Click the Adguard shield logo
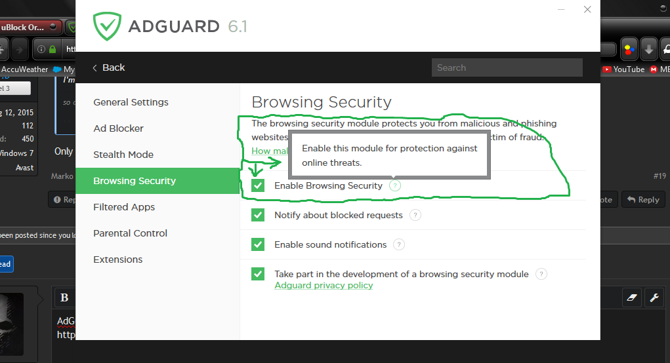This screenshot has height=363, width=670. [106, 26]
